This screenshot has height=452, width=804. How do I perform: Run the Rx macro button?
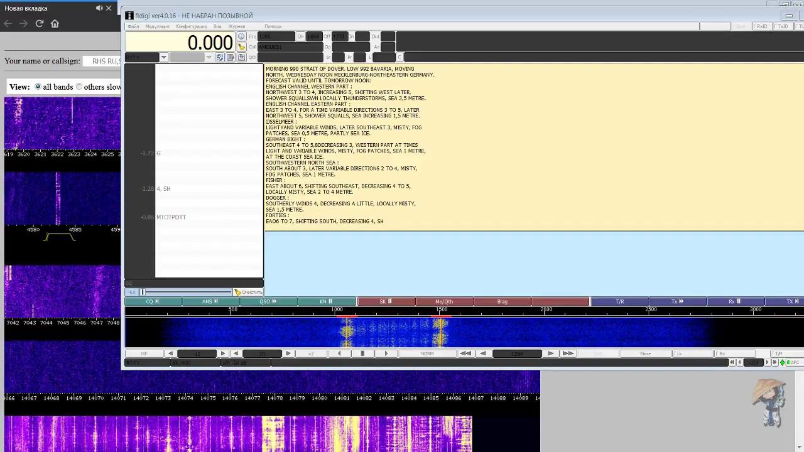(x=735, y=301)
